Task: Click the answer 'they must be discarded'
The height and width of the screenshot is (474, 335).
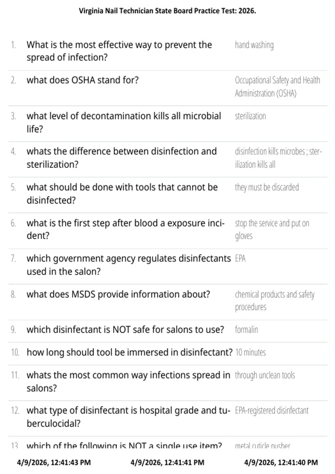Action: pos(267,187)
